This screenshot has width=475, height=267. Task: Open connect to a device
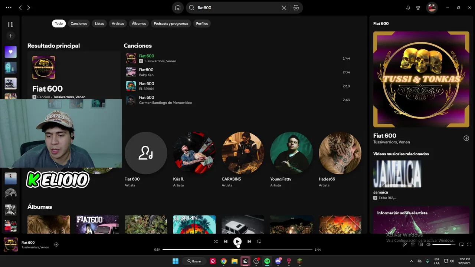[x=420, y=244]
